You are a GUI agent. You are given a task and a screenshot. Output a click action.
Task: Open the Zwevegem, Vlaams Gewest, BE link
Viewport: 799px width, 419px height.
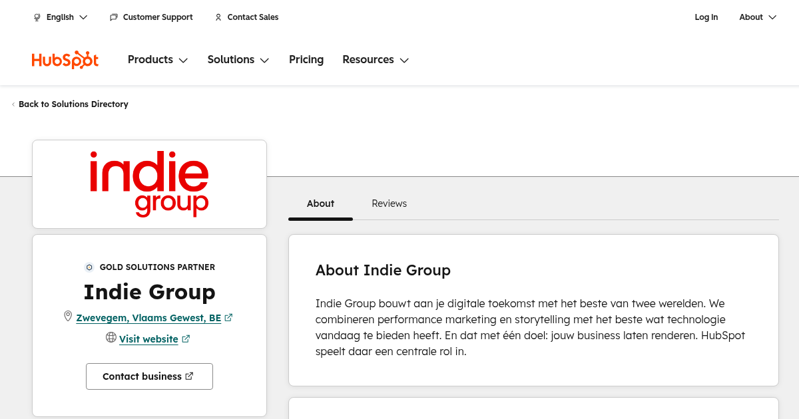pyautogui.click(x=148, y=318)
